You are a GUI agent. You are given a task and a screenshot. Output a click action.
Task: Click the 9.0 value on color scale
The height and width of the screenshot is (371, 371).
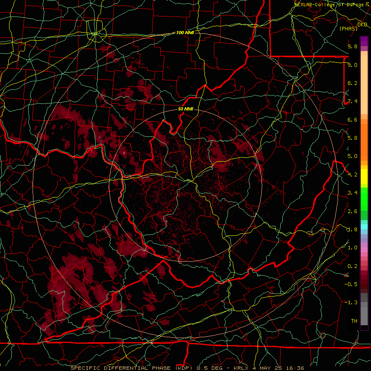click(352, 65)
